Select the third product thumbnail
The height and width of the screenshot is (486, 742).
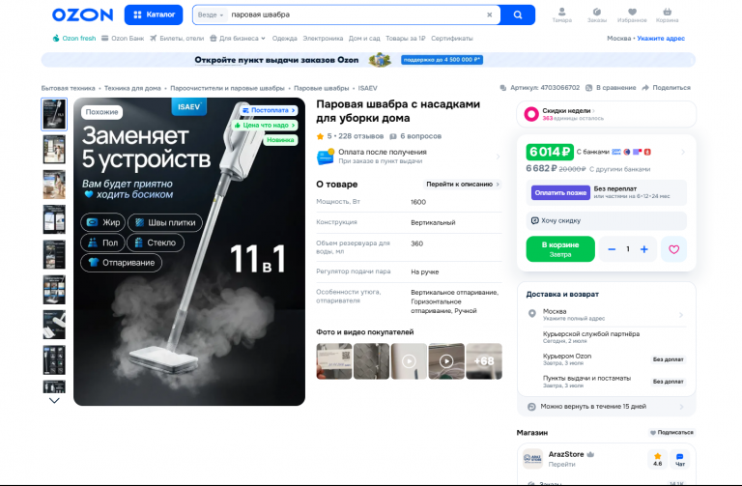click(54, 185)
